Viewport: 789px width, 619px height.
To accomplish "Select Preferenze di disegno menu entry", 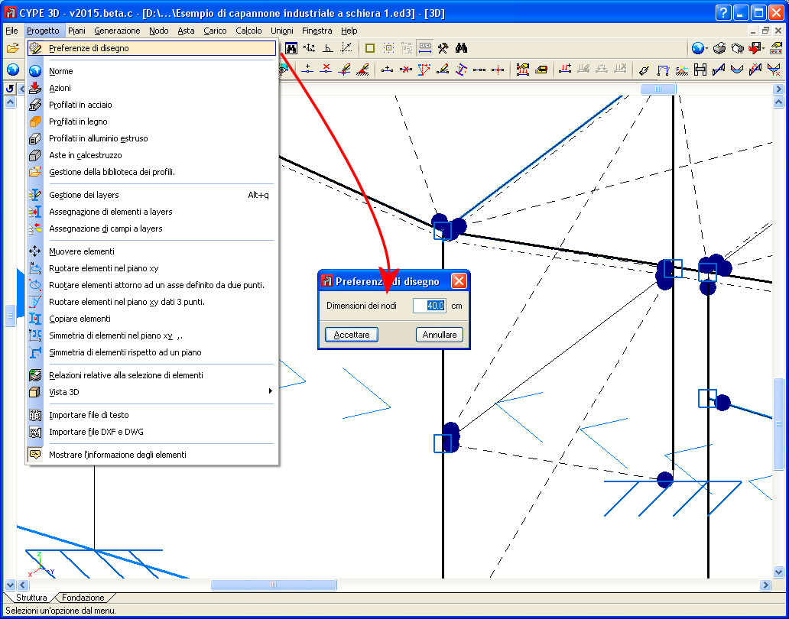I will pyautogui.click(x=151, y=48).
